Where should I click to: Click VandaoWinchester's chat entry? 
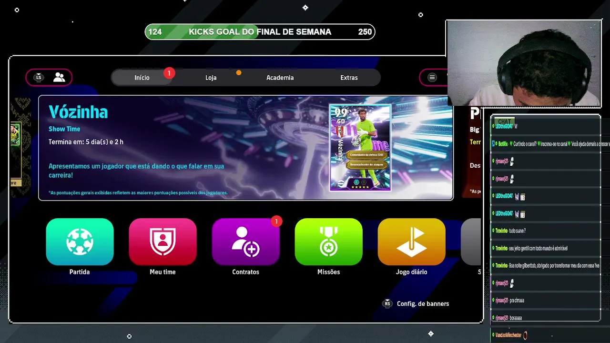pyautogui.click(x=509, y=335)
